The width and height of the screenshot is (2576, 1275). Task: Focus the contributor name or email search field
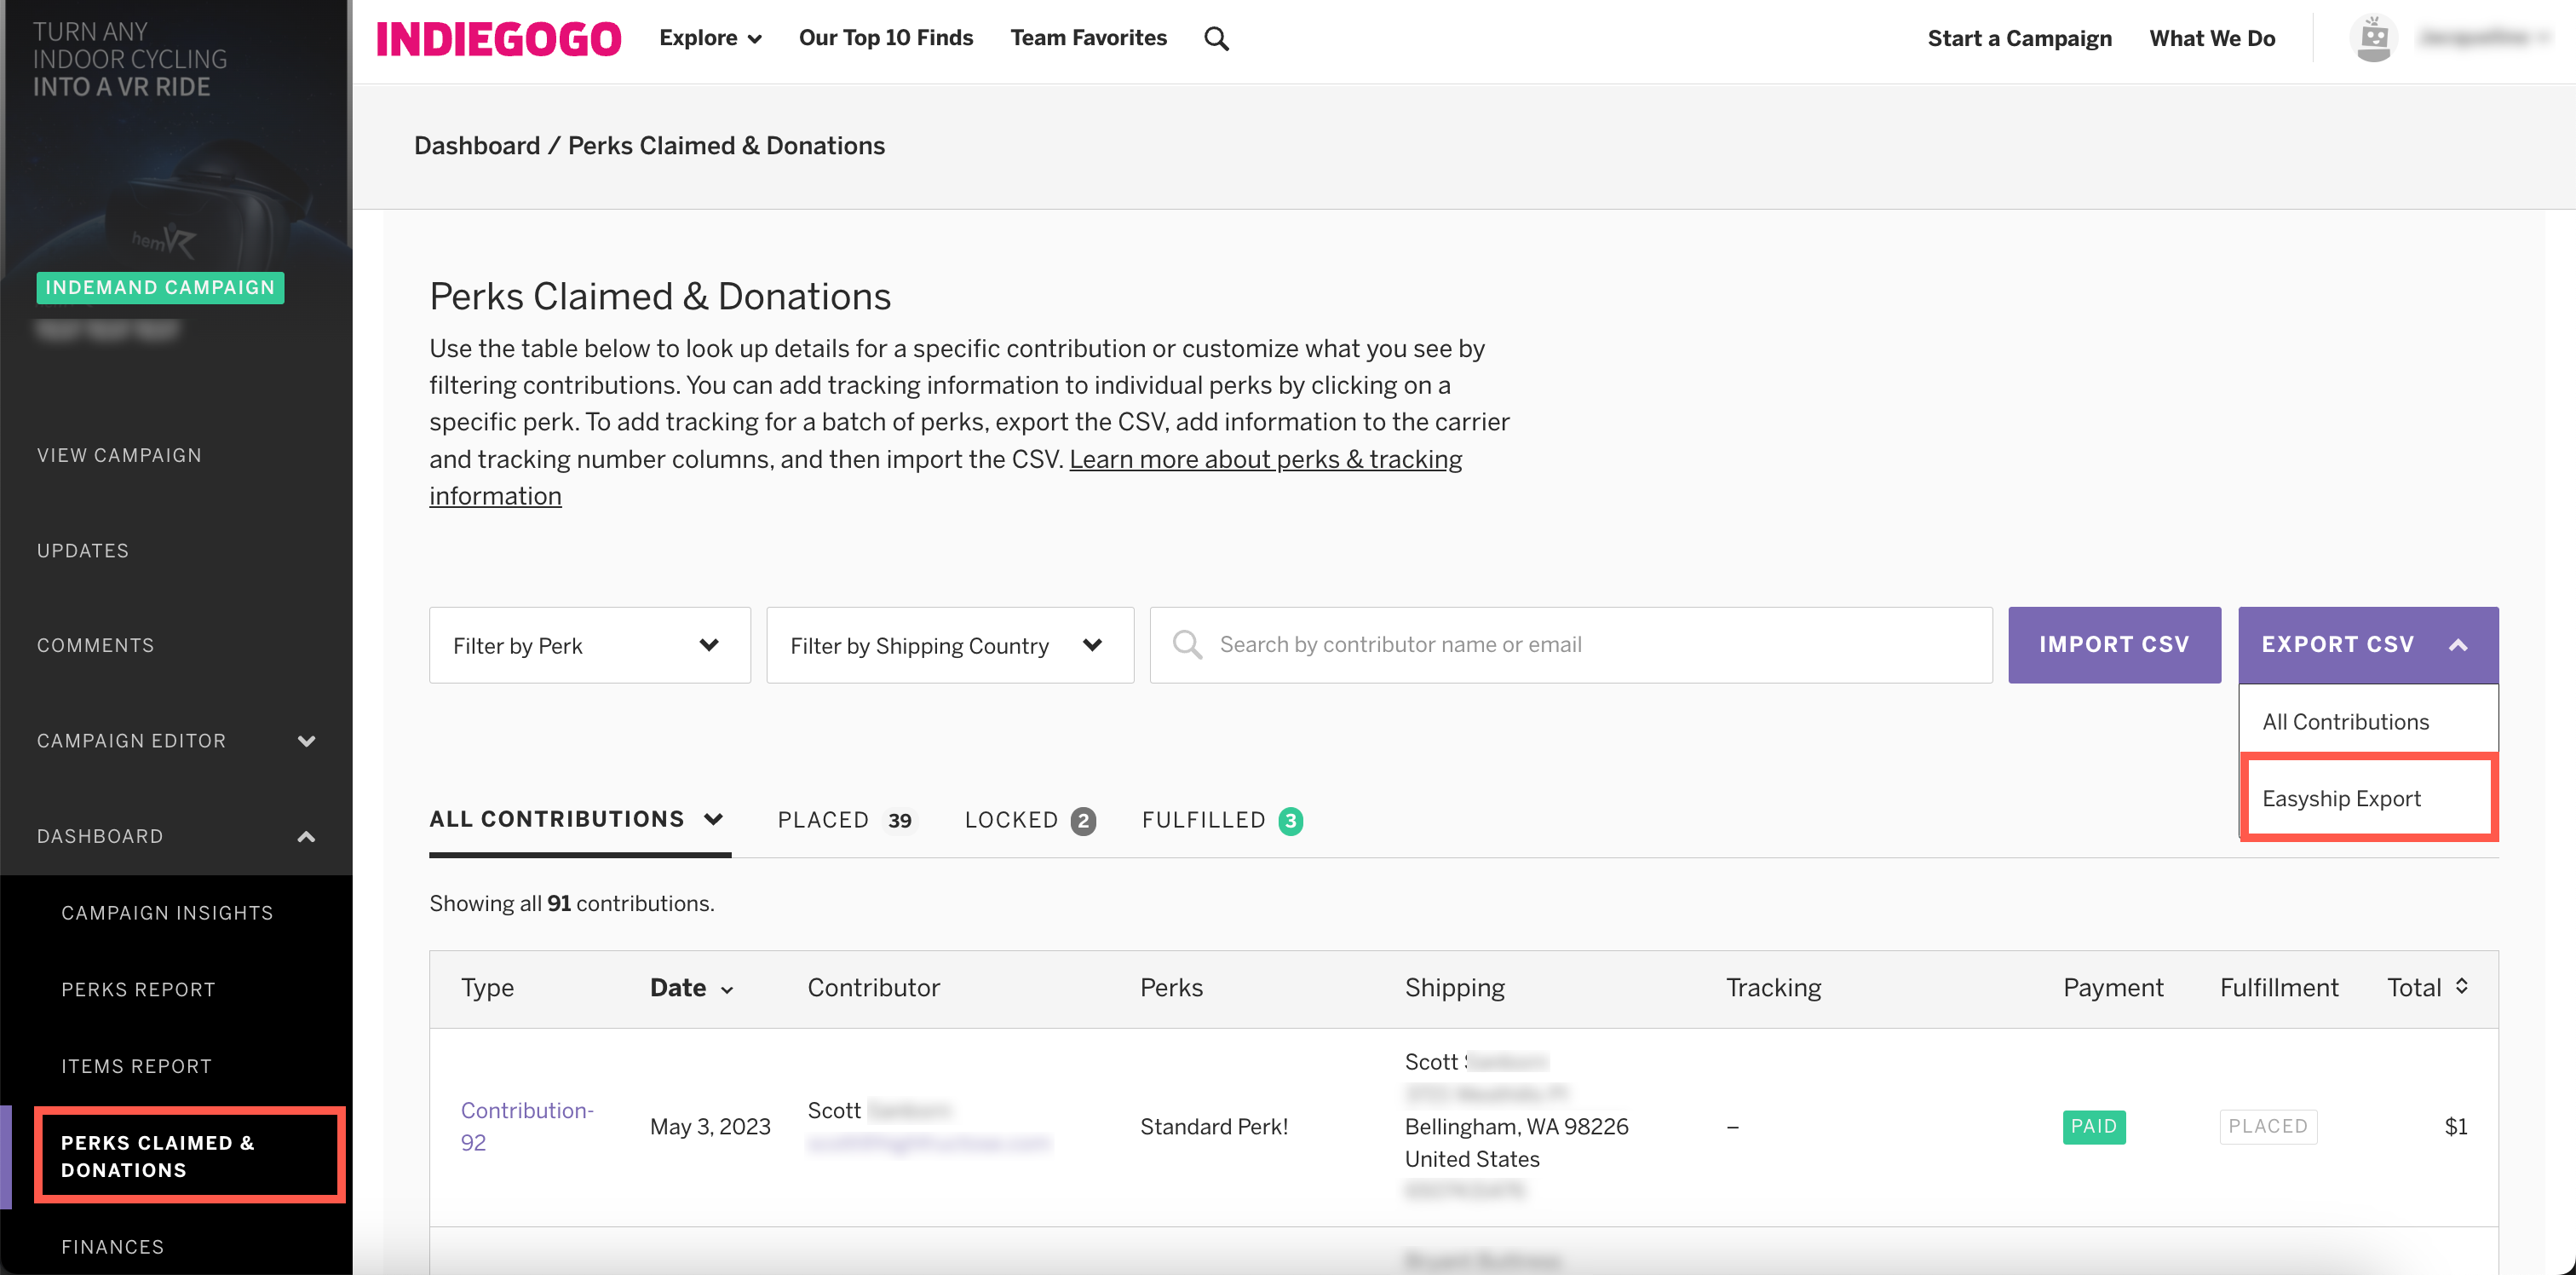(1571, 645)
